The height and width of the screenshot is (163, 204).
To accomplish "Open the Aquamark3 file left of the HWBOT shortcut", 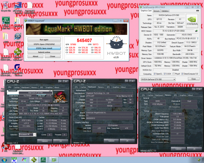I will (x=6, y=55).
